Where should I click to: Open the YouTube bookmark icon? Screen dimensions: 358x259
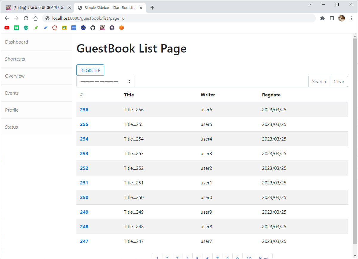[7, 28]
